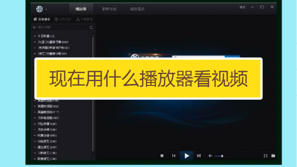The height and width of the screenshot is (167, 297).
Task: Toggle fullscreen mode icon
Action: 265,156
